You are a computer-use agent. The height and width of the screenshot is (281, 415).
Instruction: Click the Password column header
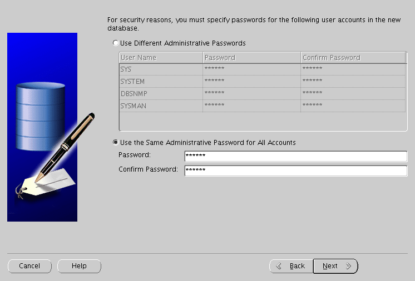click(x=251, y=58)
